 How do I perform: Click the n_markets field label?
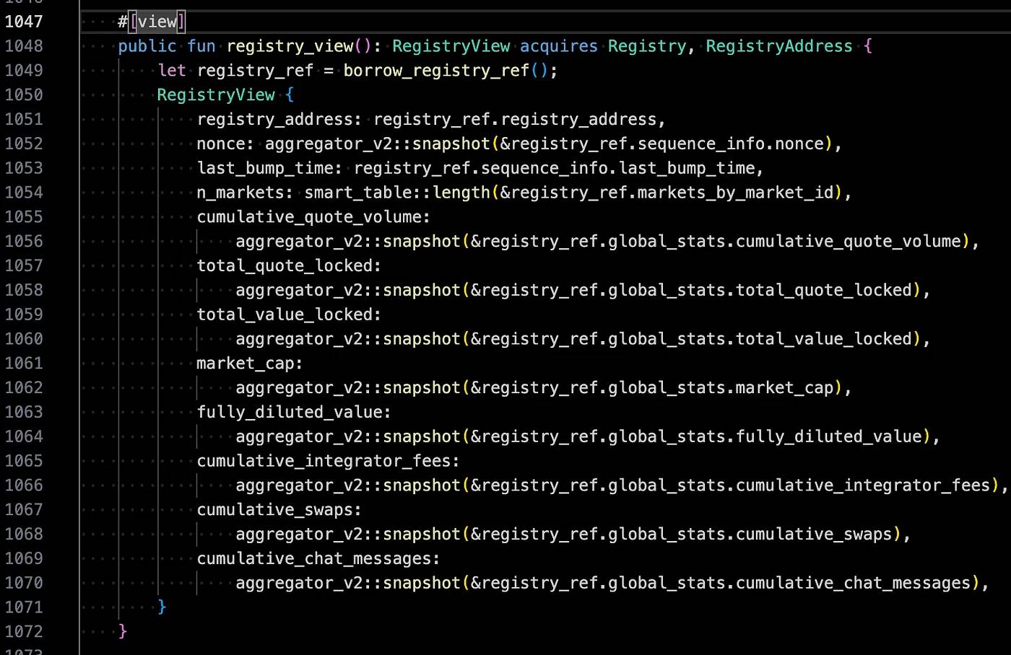(241, 193)
